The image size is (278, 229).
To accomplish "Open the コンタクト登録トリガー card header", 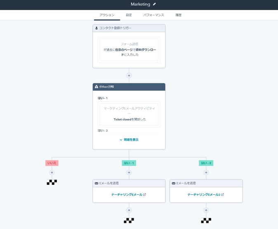I will pos(129,28).
